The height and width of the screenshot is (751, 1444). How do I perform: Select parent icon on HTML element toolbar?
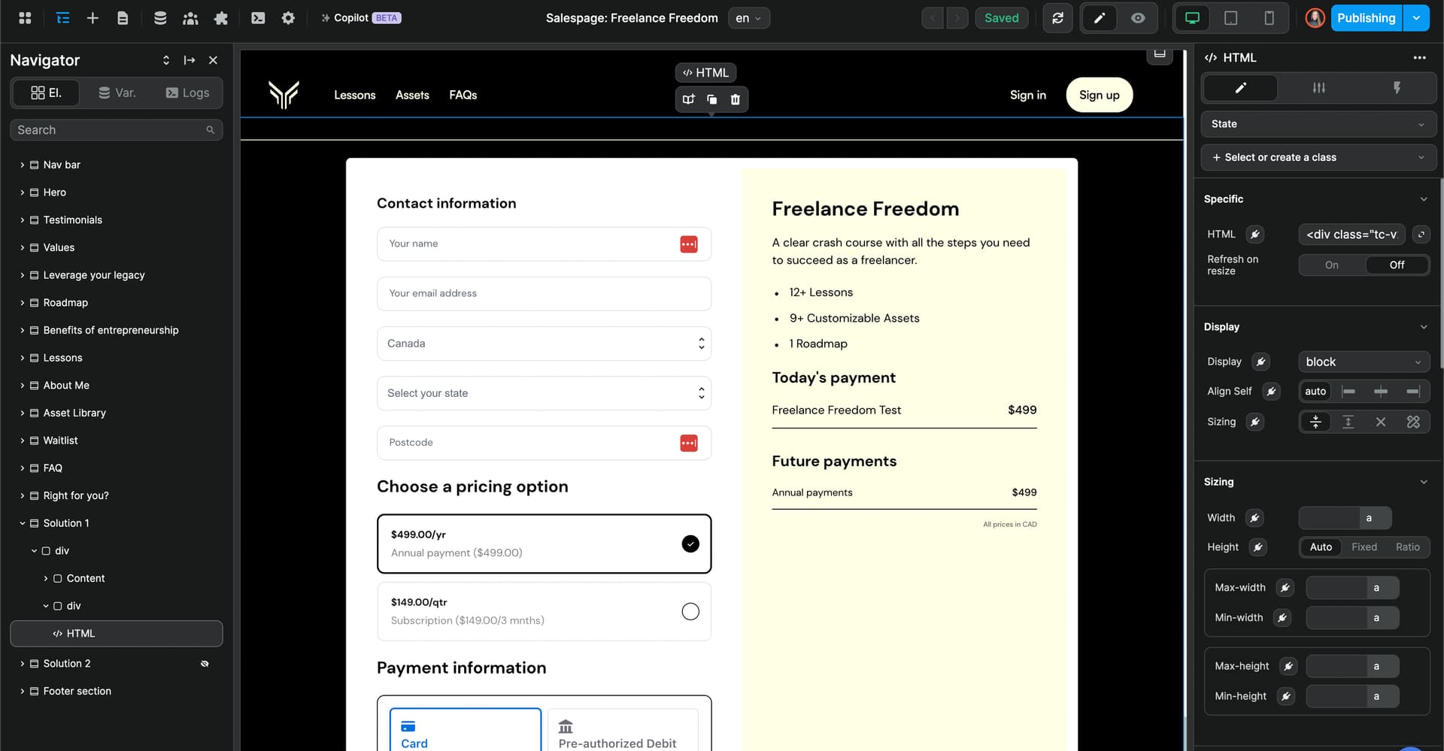(x=688, y=99)
